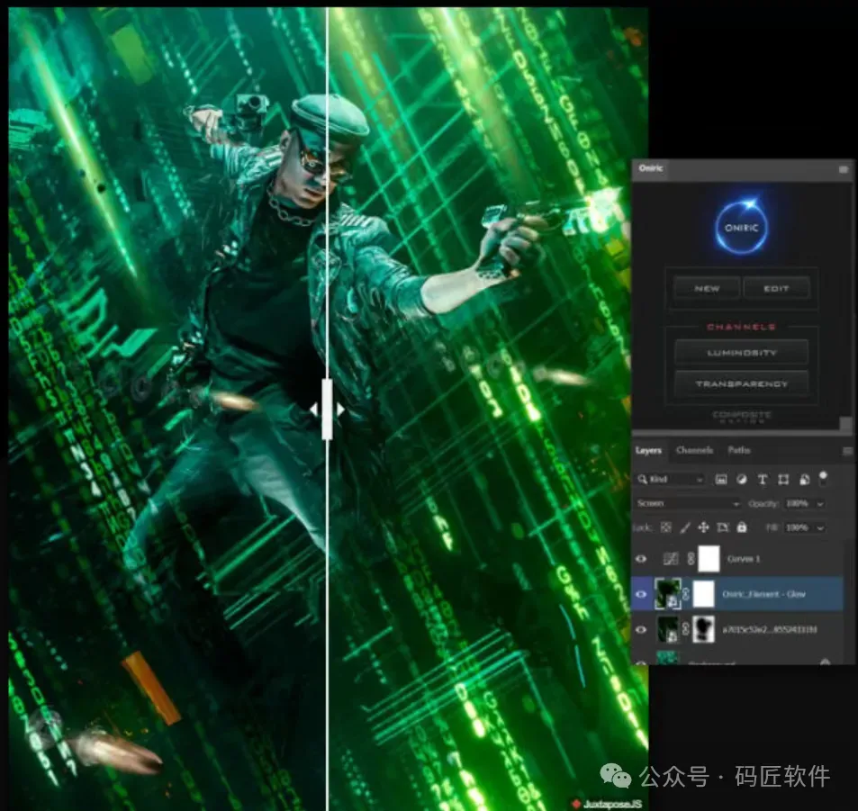This screenshot has height=811, width=858.
Task: Open the Layers panel flyout menu
Action: (847, 451)
